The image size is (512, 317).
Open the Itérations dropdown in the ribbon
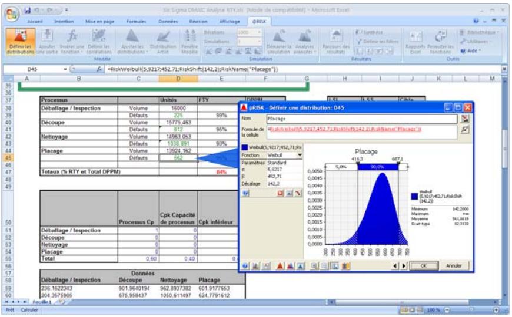click(x=260, y=32)
